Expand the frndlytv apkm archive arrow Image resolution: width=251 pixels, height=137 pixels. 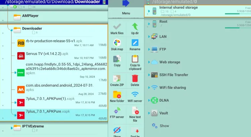tap(15, 73)
